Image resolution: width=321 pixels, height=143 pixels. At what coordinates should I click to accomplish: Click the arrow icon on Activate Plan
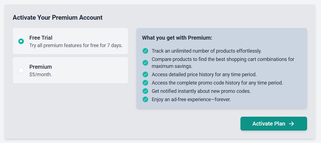291,124
